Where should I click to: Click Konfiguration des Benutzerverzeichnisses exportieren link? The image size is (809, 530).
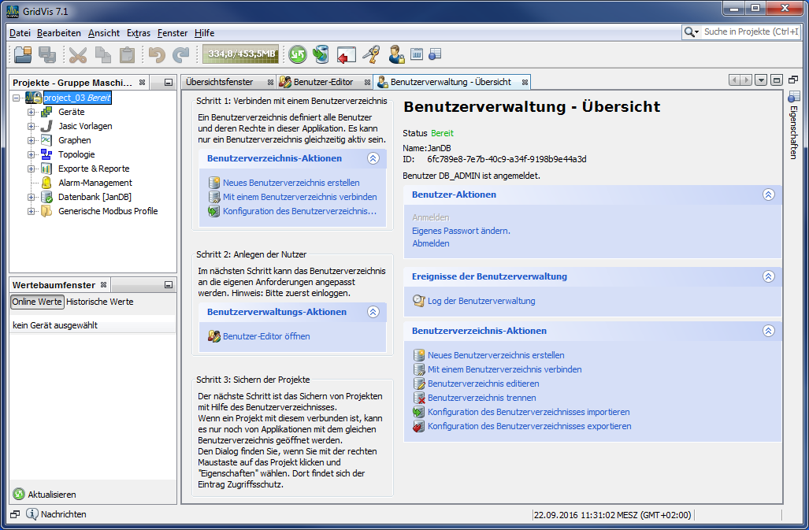click(x=529, y=426)
